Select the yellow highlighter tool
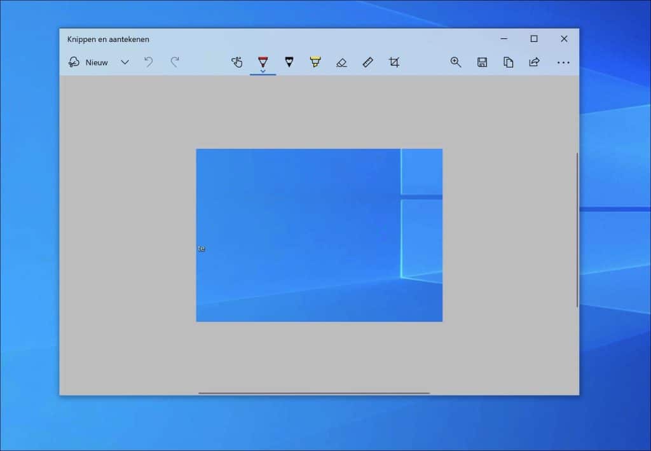The height and width of the screenshot is (451, 651). pyautogui.click(x=315, y=62)
